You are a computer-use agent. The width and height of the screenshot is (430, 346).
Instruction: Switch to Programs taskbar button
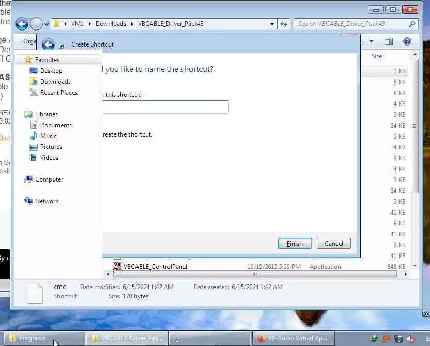[45, 339]
